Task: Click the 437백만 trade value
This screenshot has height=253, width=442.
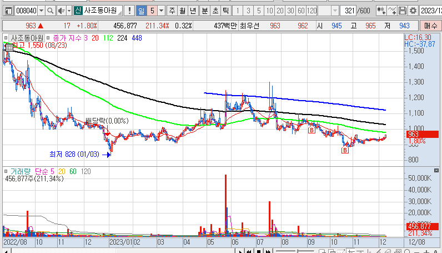Action: pos(225,26)
